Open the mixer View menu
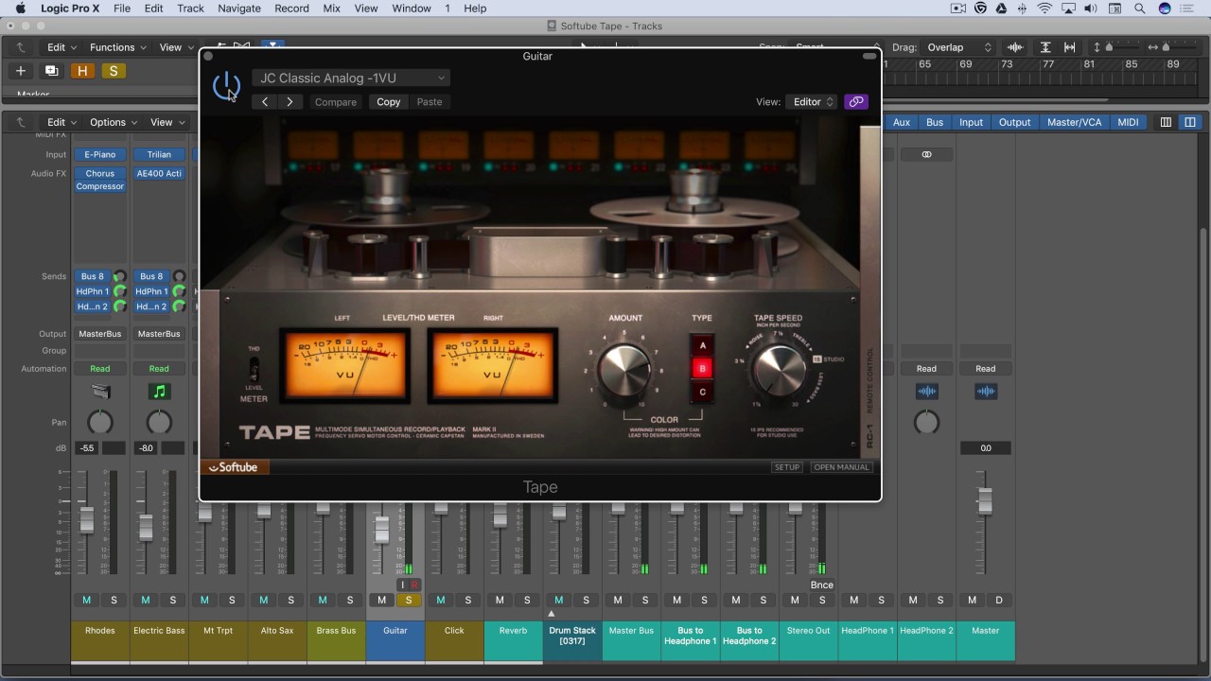 click(x=167, y=122)
